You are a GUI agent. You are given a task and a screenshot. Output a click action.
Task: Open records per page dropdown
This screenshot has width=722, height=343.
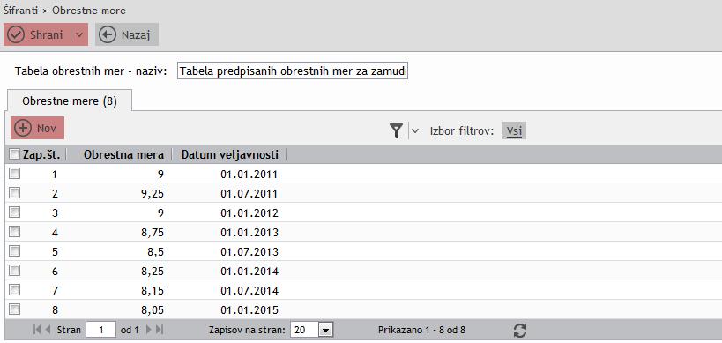[326, 330]
